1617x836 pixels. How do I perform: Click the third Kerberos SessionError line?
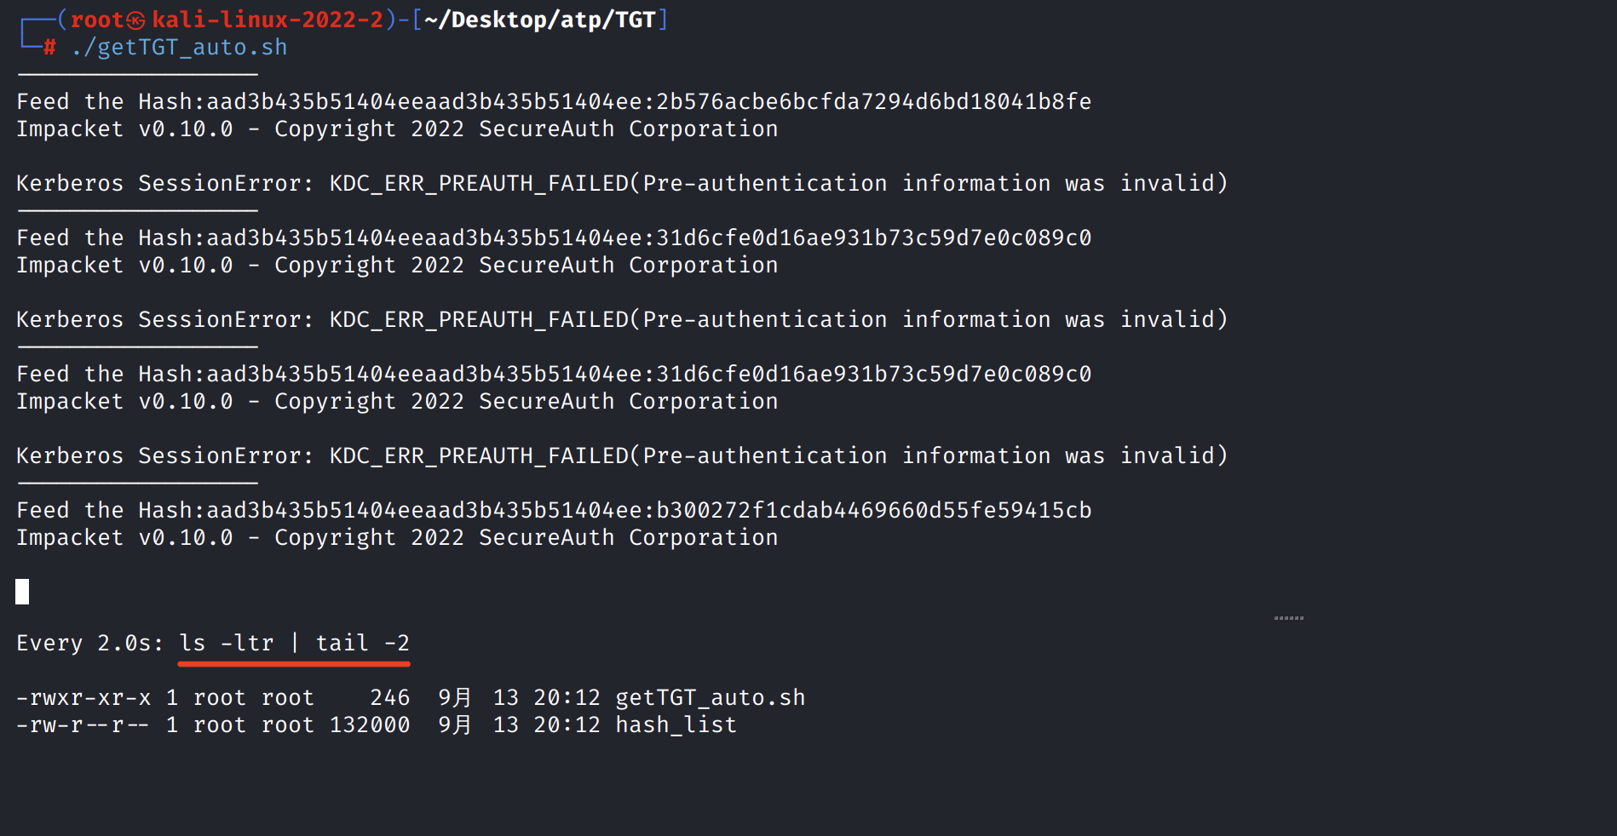[622, 456]
